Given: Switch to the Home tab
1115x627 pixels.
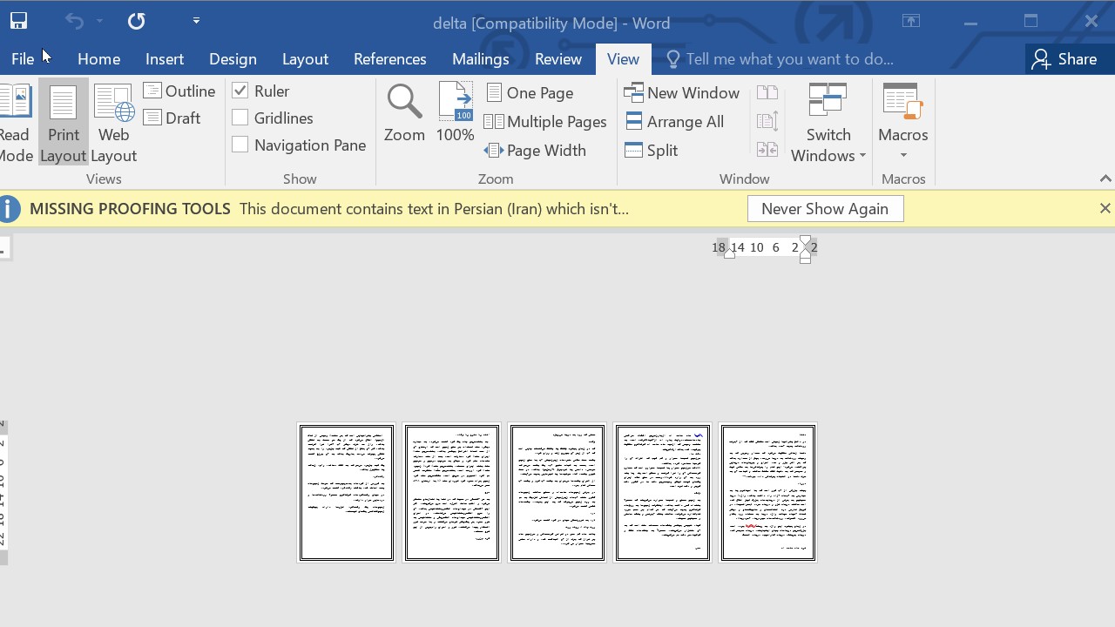Looking at the screenshot, I should 98,59.
